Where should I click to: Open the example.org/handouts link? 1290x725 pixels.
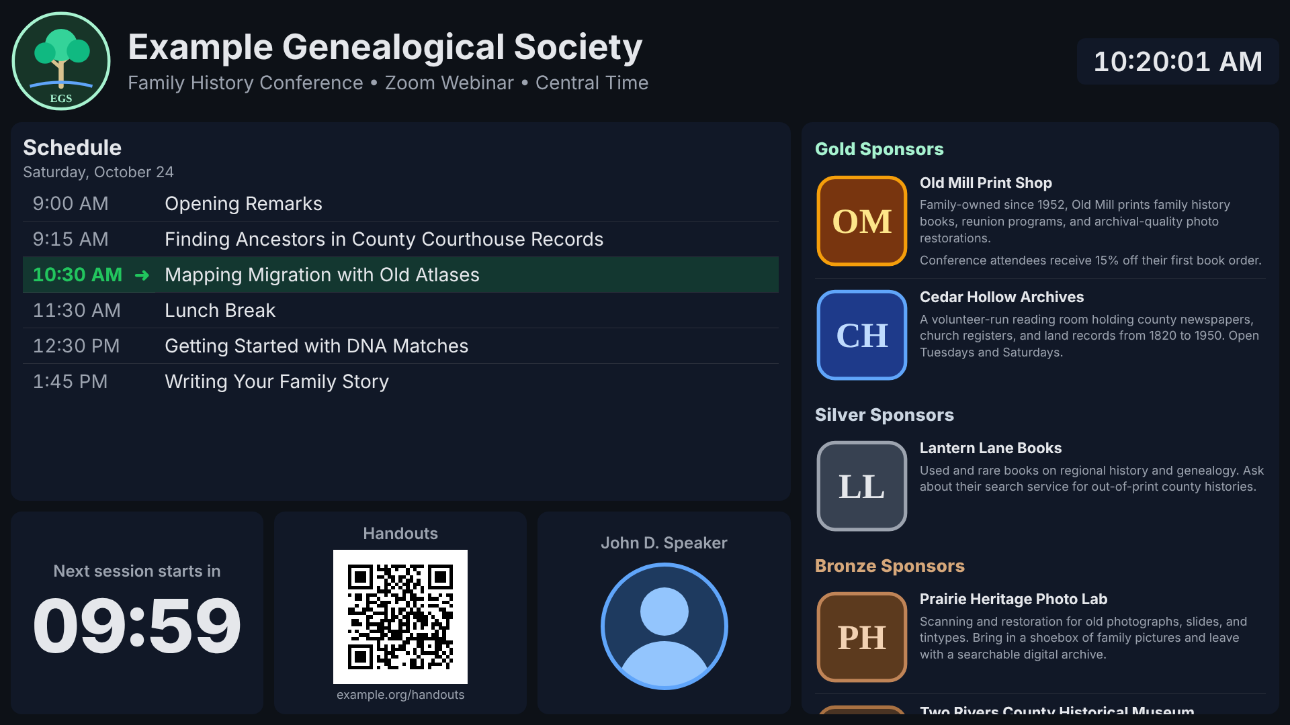400,695
